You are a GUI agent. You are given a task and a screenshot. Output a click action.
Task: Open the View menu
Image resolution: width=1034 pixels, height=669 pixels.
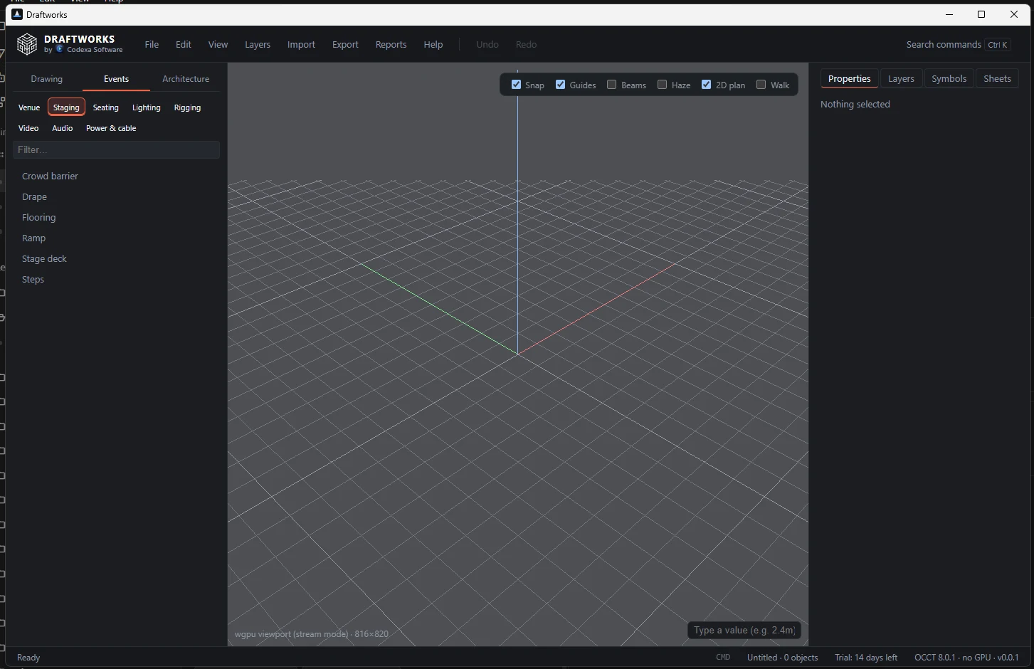pyautogui.click(x=218, y=44)
